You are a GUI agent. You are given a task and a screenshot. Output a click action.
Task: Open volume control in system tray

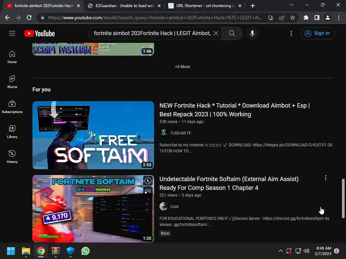[x=306, y=251]
